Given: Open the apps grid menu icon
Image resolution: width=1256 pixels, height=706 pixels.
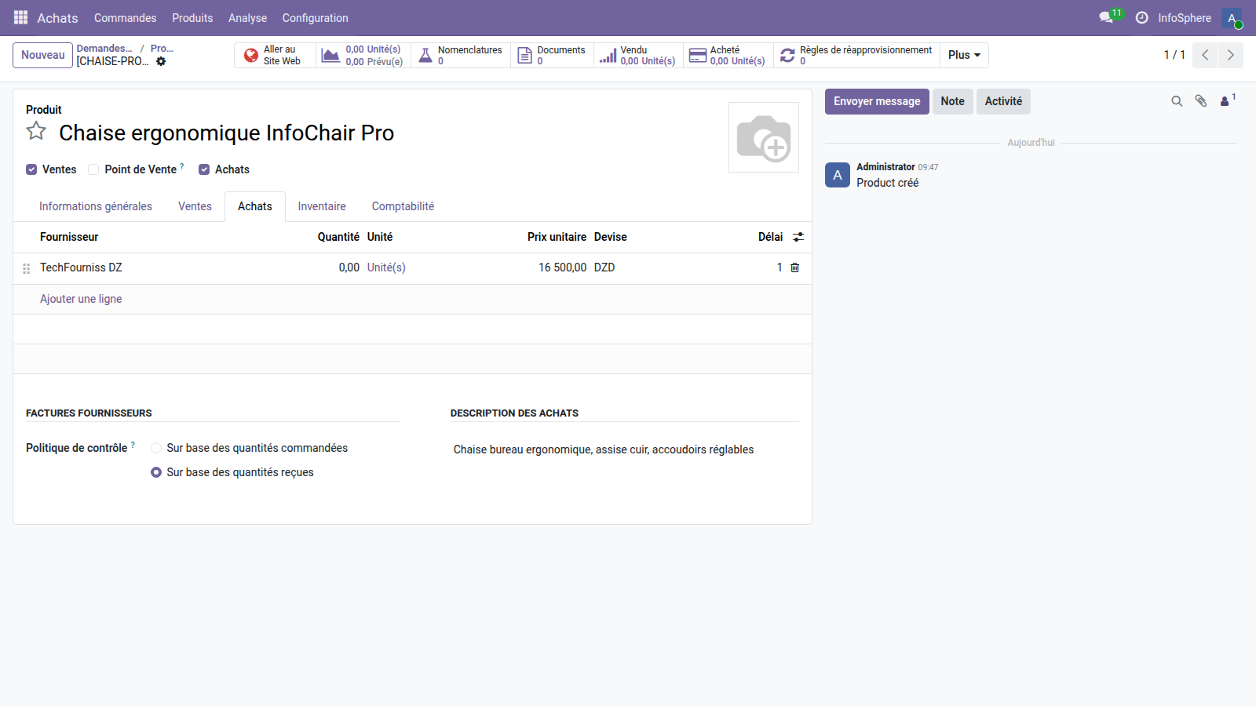Looking at the screenshot, I should coord(20,17).
